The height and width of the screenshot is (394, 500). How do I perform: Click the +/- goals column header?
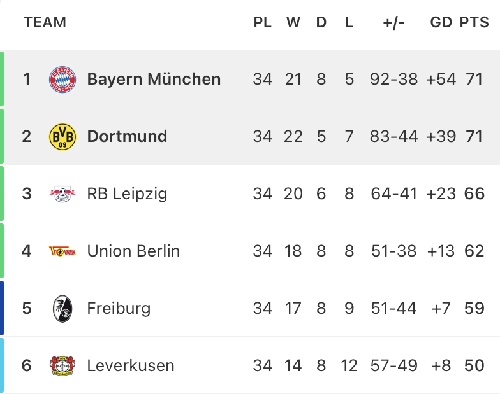tap(394, 23)
